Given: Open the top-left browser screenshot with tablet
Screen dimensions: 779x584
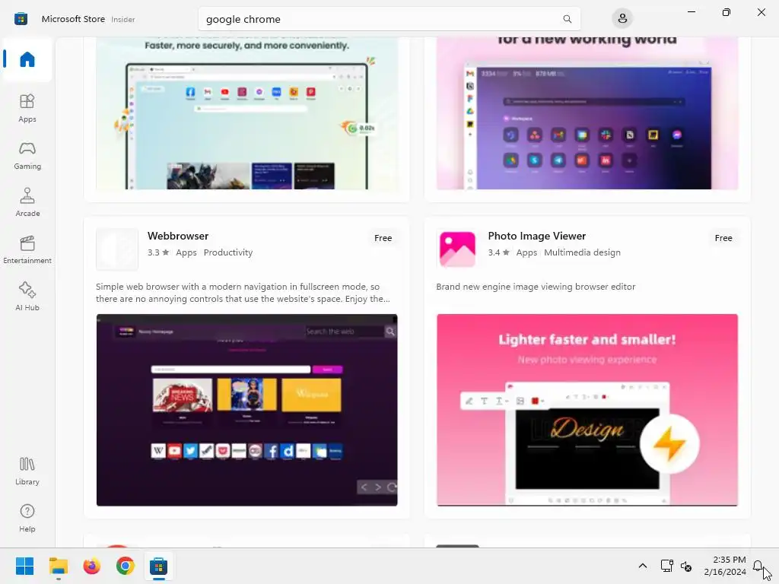Looking at the screenshot, I should pyautogui.click(x=247, y=113).
